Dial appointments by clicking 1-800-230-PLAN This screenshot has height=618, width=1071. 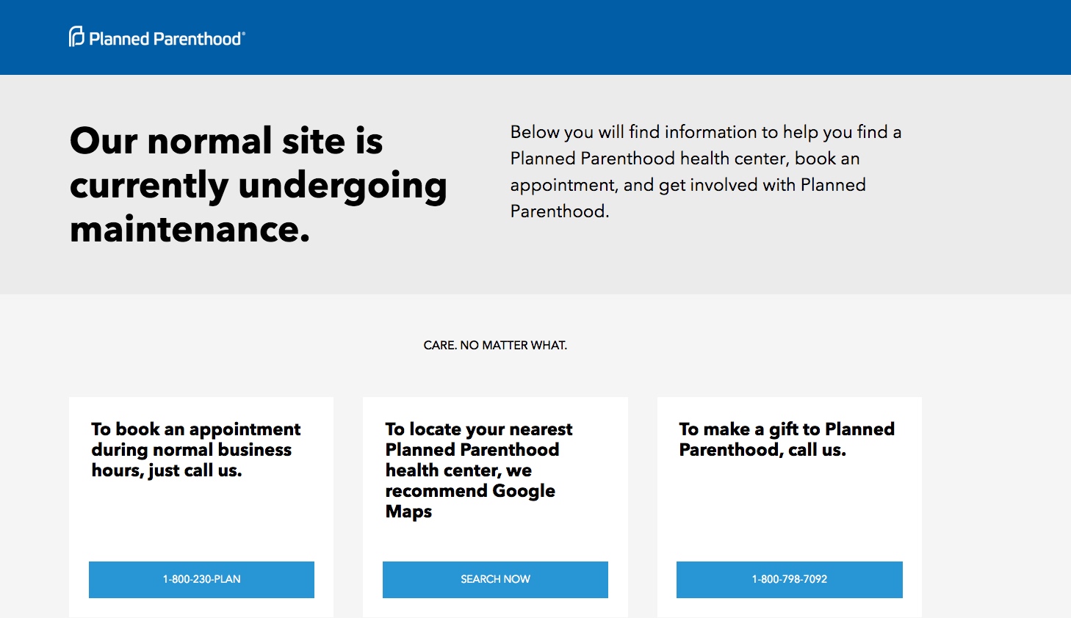201,579
